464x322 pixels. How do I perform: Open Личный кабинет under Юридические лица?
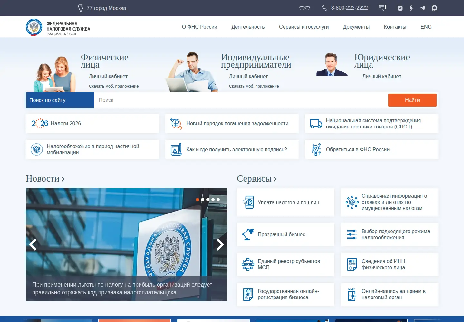pyautogui.click(x=382, y=77)
